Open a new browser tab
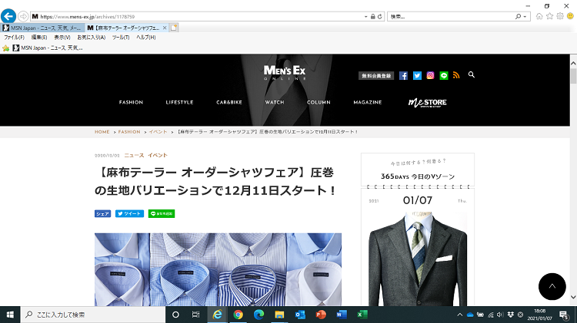This screenshot has width=577, height=323. 174,28
